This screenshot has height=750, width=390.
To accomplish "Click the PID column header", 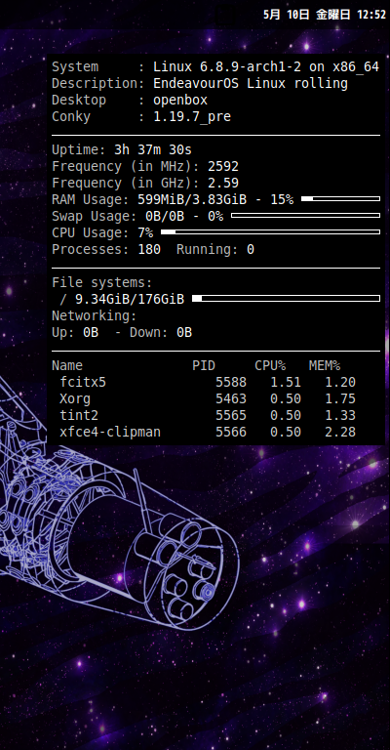I will point(204,366).
